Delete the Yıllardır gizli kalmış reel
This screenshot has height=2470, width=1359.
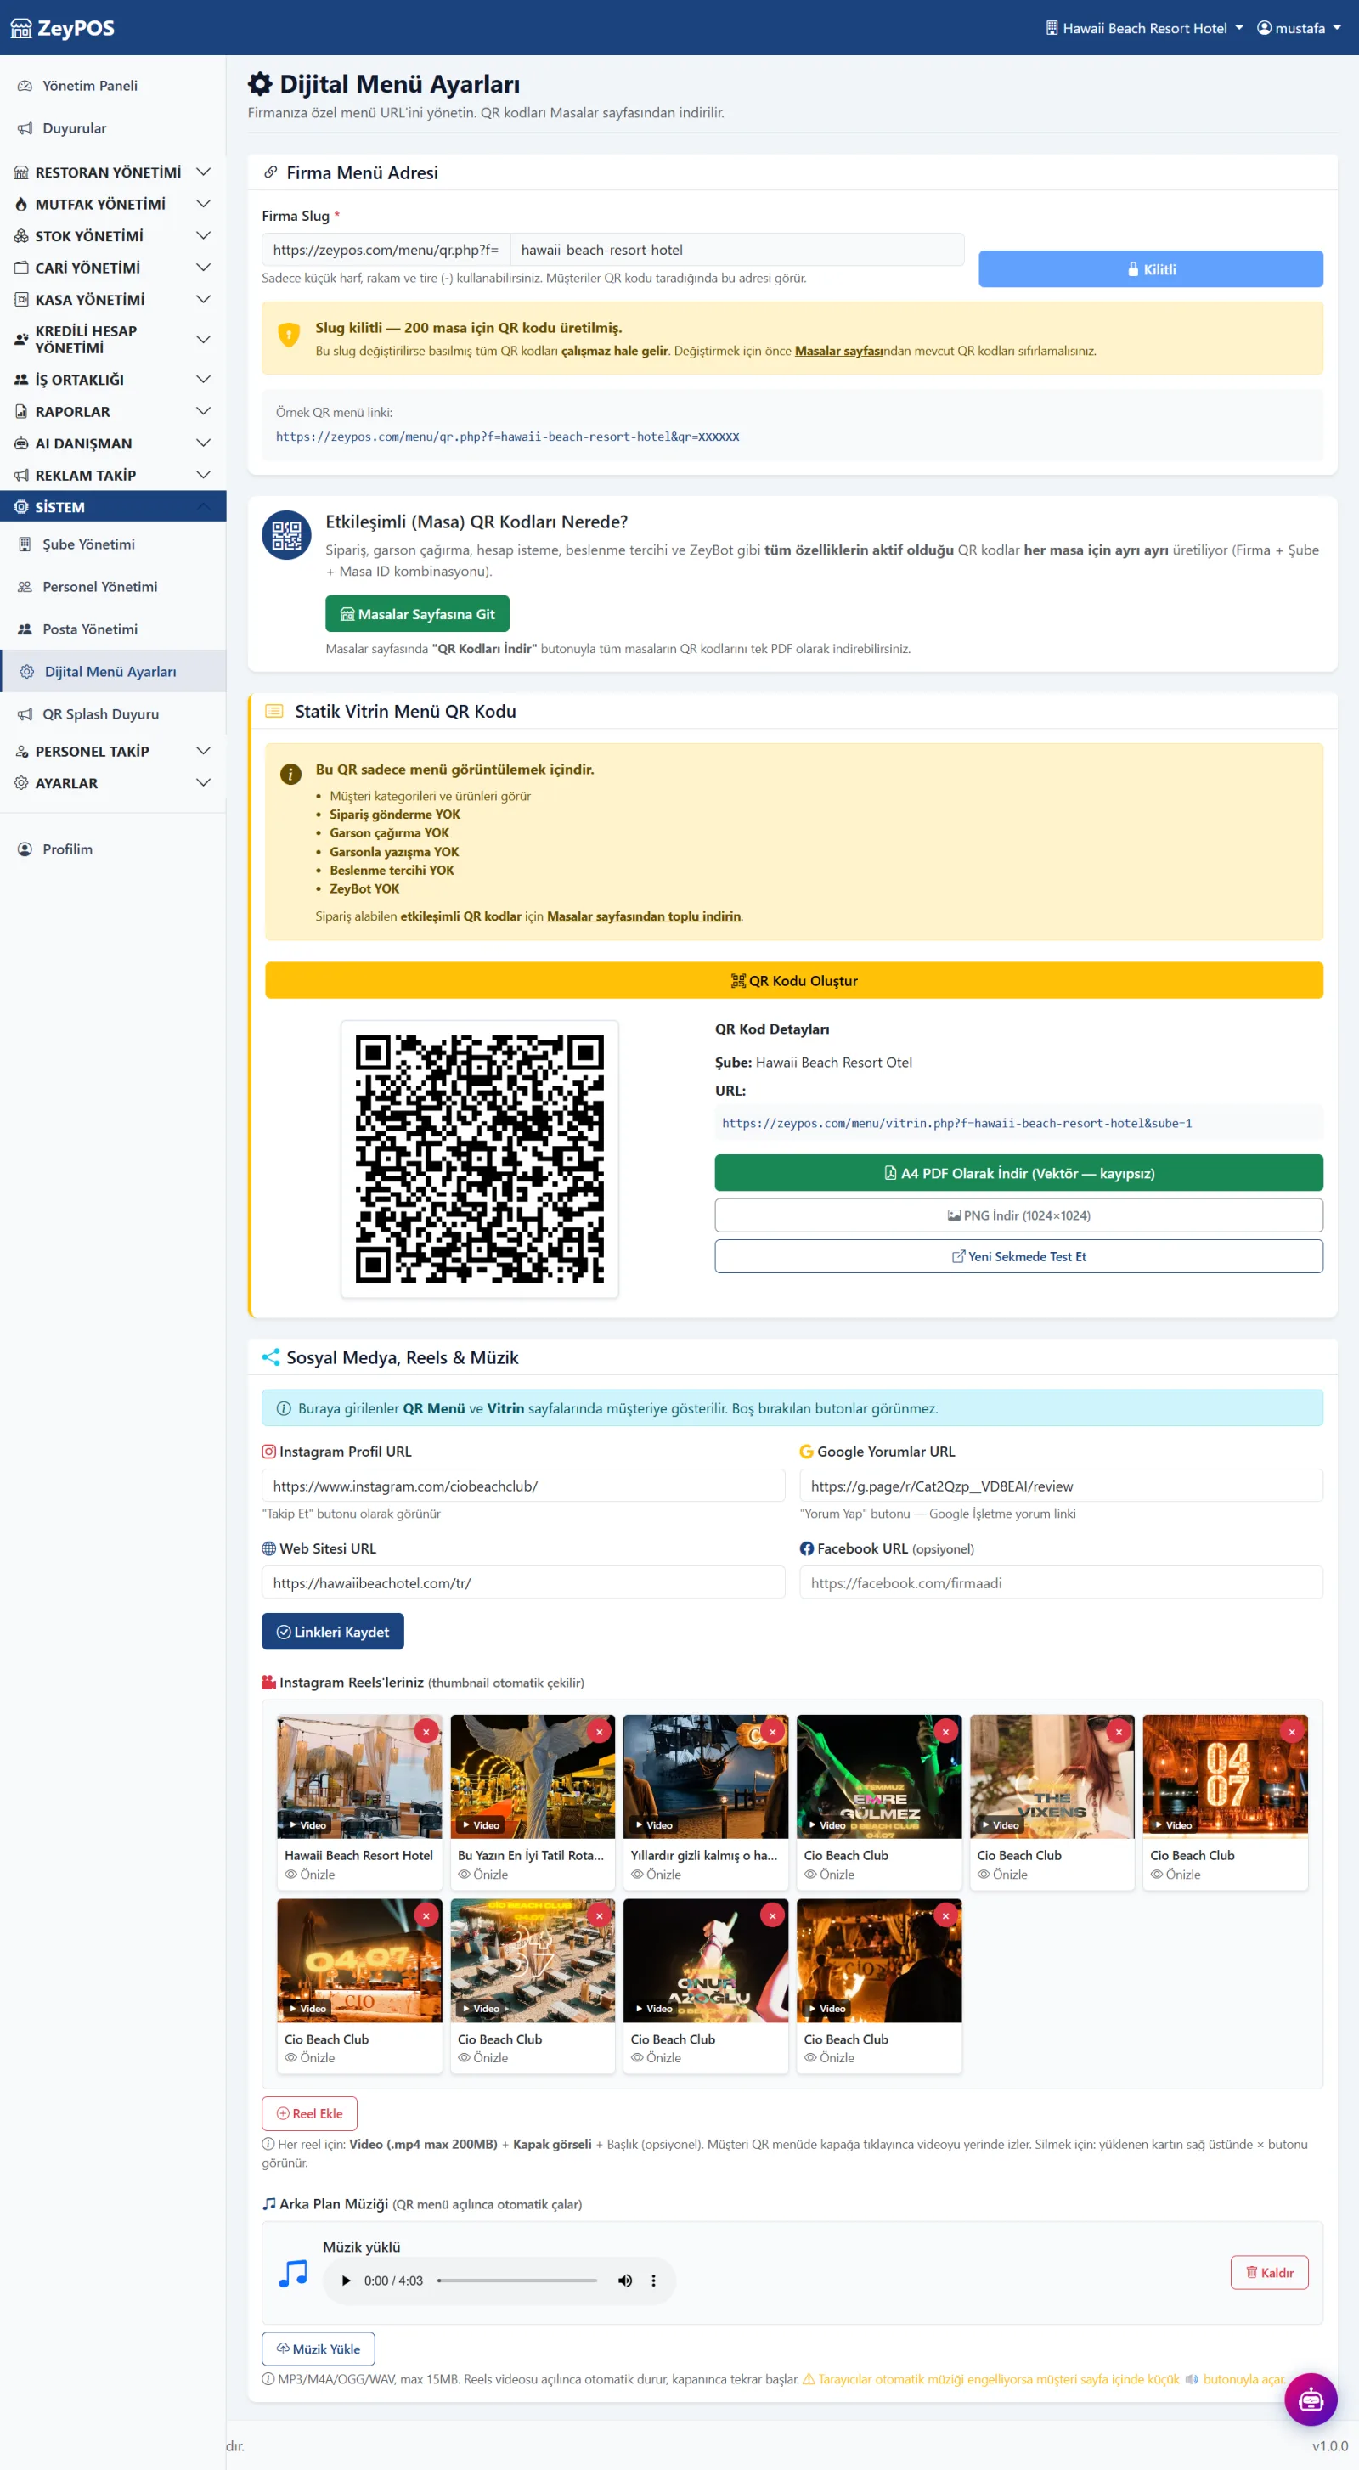click(x=772, y=1731)
